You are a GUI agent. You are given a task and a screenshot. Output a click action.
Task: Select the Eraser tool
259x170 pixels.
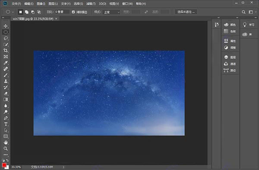pos(6,94)
